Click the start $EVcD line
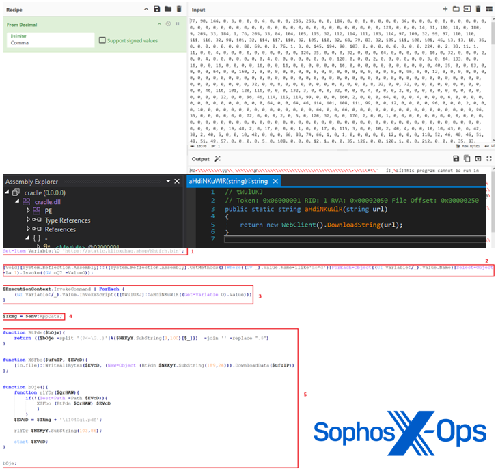Screen dimensions: 498x473 tap(31, 442)
